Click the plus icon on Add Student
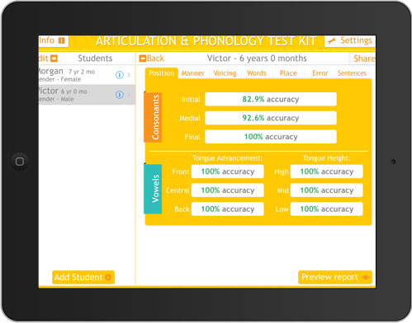This screenshot has width=412, height=323. click(108, 278)
